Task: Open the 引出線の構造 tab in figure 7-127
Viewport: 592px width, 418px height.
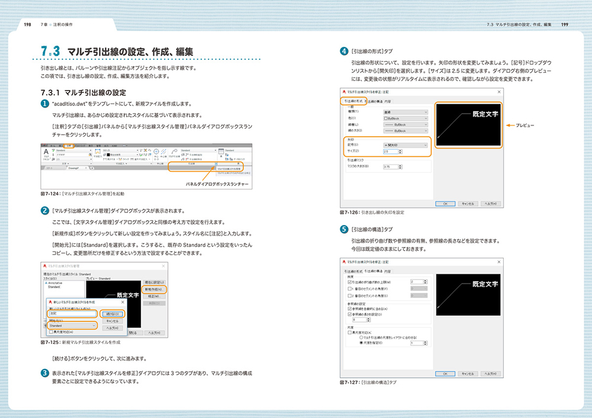Action: coord(374,271)
